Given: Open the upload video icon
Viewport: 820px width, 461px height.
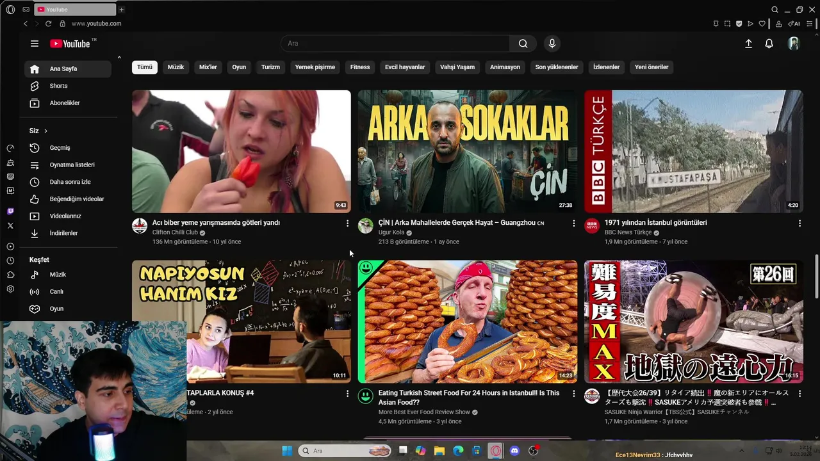Looking at the screenshot, I should tap(748, 44).
